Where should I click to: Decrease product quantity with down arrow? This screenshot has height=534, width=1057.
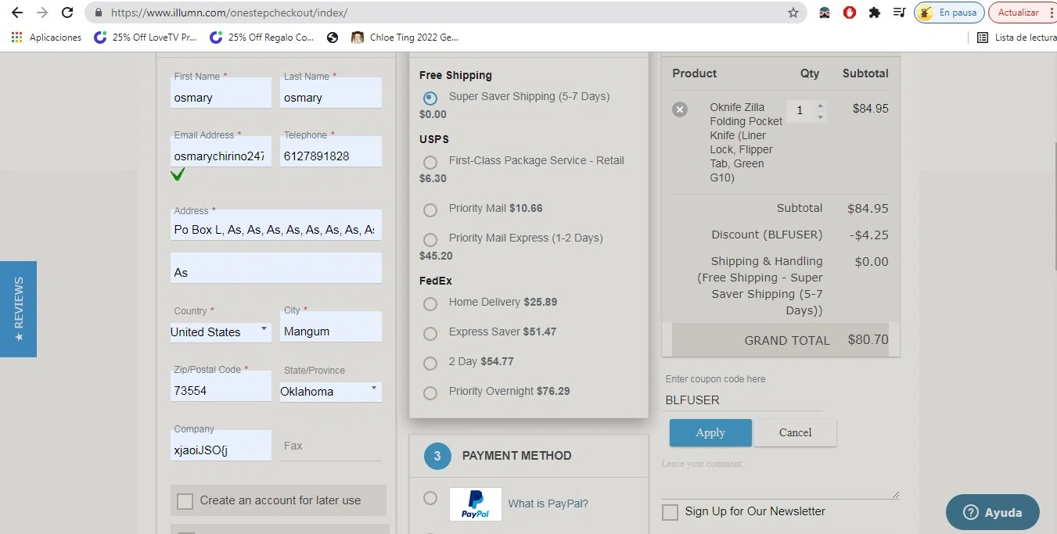[820, 117]
